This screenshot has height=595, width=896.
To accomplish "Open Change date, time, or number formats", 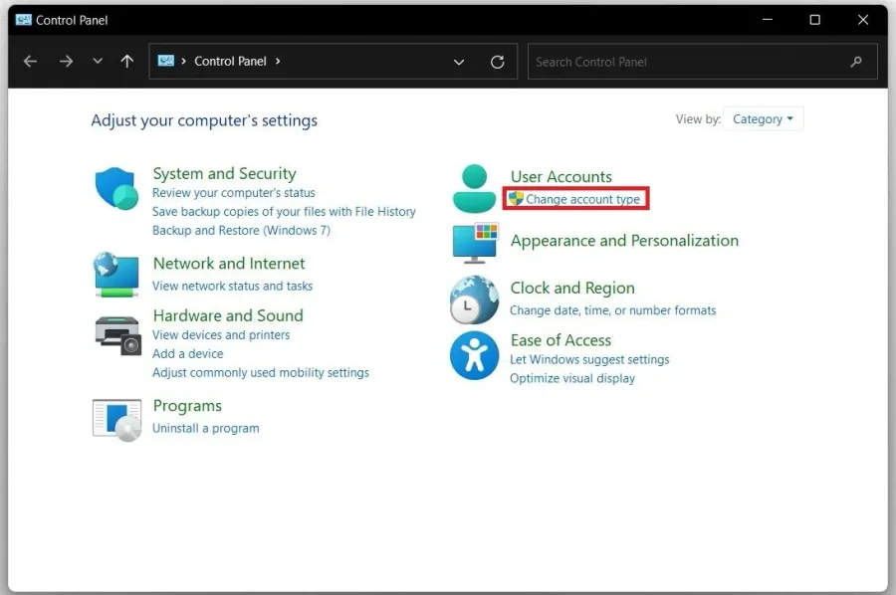I will pyautogui.click(x=612, y=310).
